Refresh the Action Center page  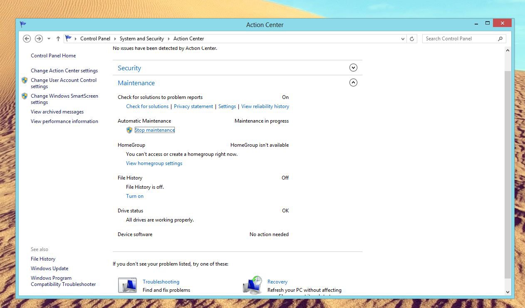[x=412, y=39]
